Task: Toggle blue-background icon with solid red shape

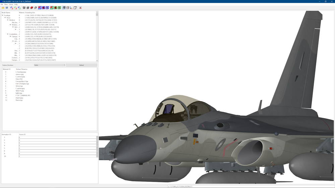Action: coord(44,8)
